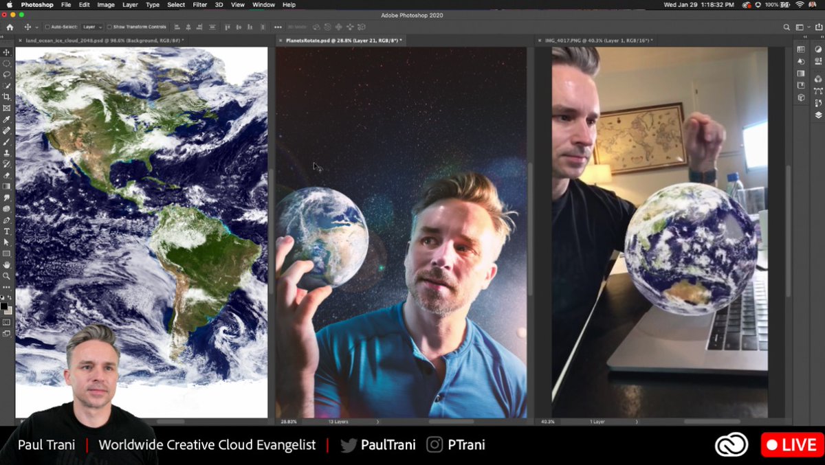Image resolution: width=825 pixels, height=465 pixels.
Task: Open the Move tool preset picker arrow
Action: [36, 27]
